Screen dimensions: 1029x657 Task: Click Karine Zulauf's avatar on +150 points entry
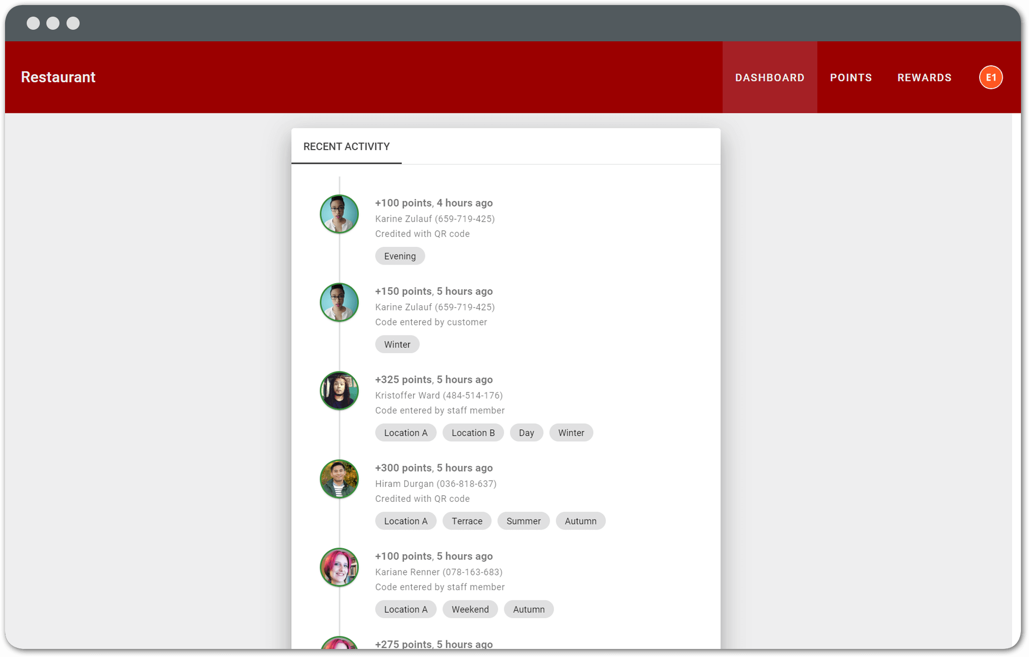pos(339,302)
